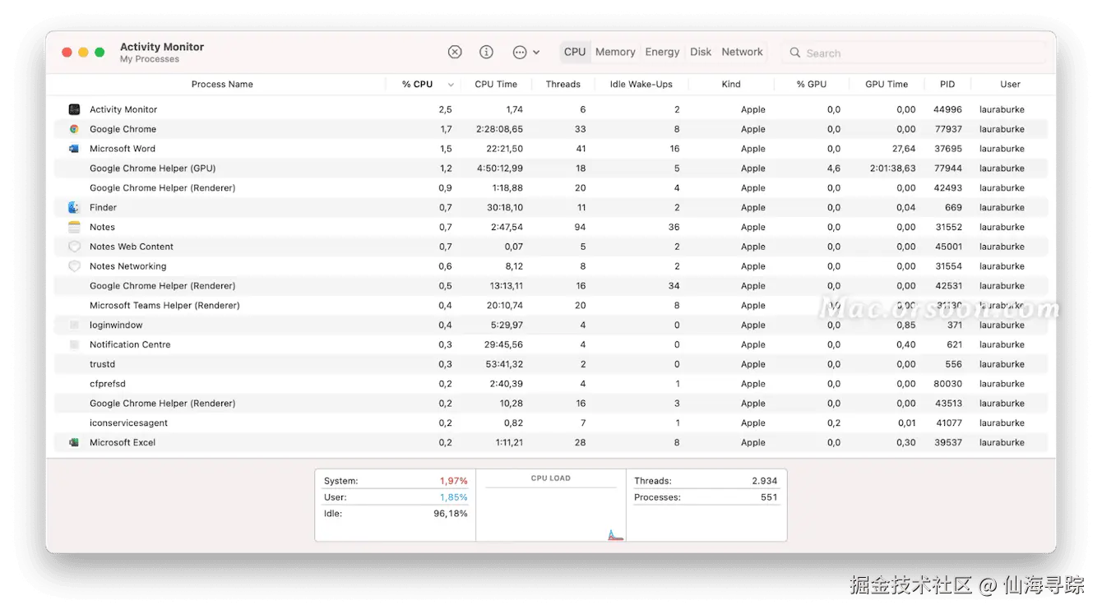Screen dimensions: 1102x614
Task: Switch to the CPU tab
Action: (x=575, y=52)
